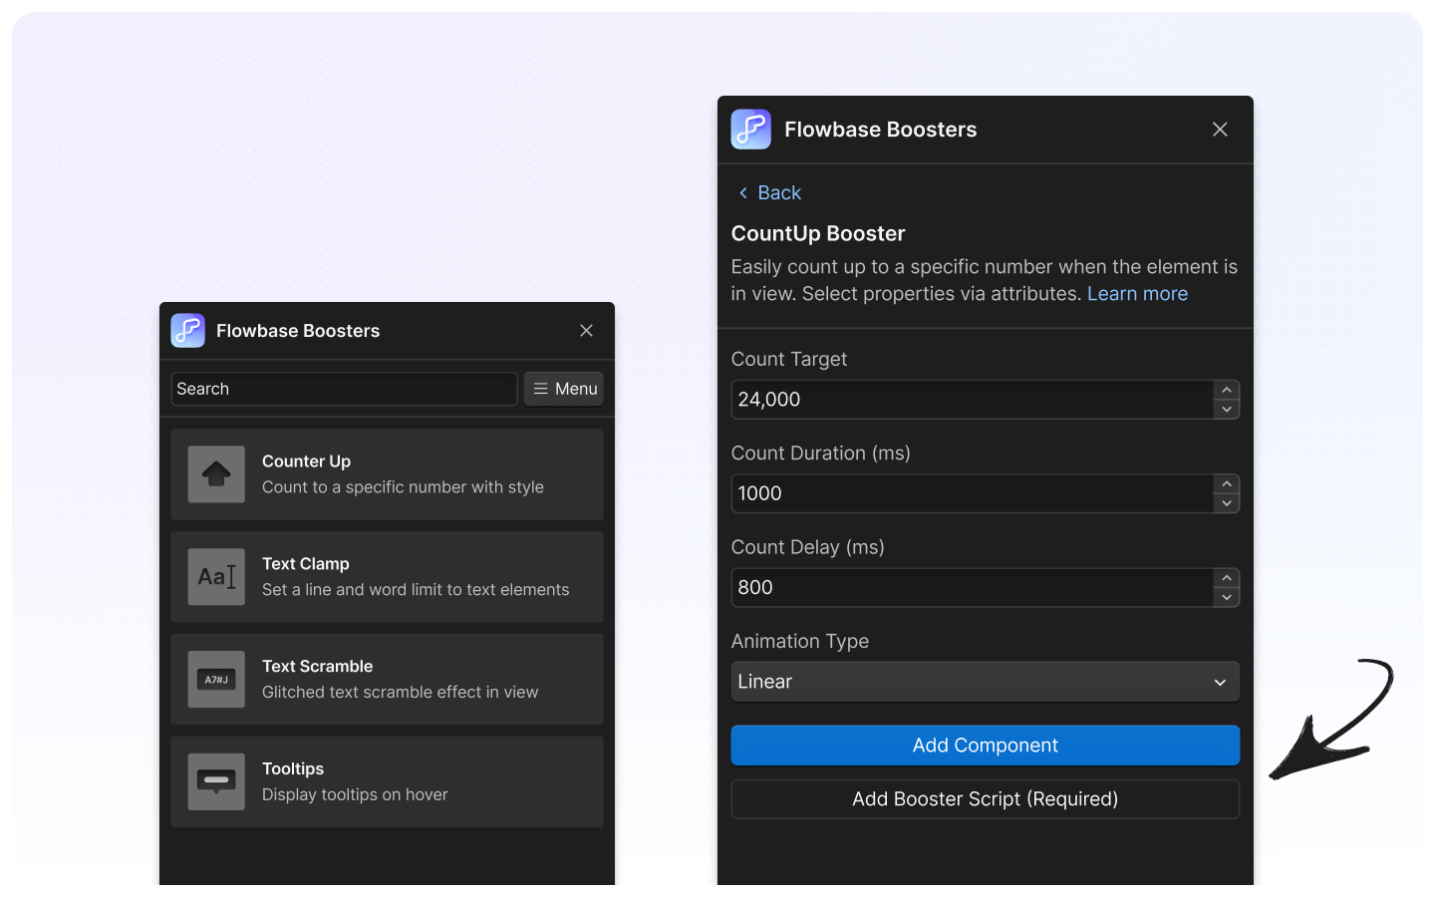Screen dimensions: 1435x897
Task: Click the Count Target label
Action: 789,359
